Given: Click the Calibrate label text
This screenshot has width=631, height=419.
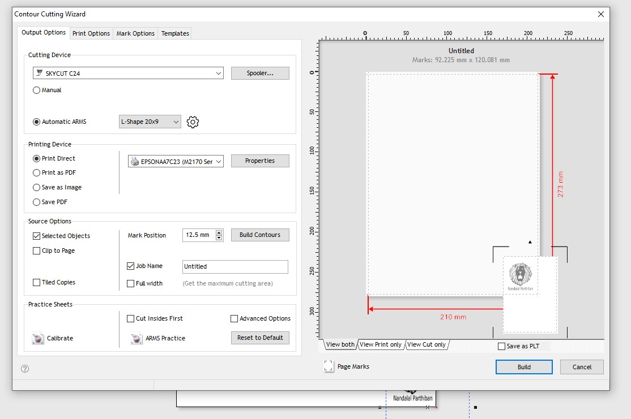Looking at the screenshot, I should tap(60, 338).
